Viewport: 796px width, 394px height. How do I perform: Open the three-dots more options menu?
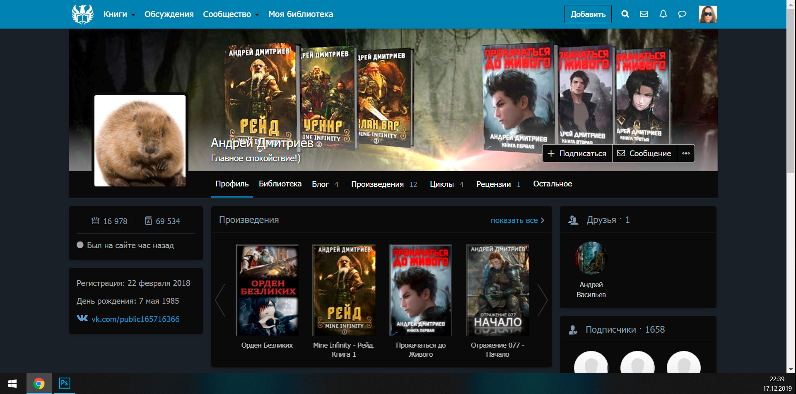click(x=686, y=153)
